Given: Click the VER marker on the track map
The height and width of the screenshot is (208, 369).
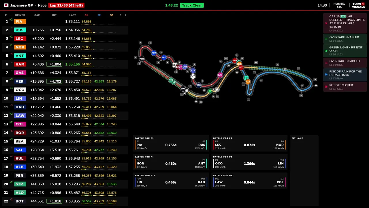Looking at the screenshot, I should [x=199, y=85].
